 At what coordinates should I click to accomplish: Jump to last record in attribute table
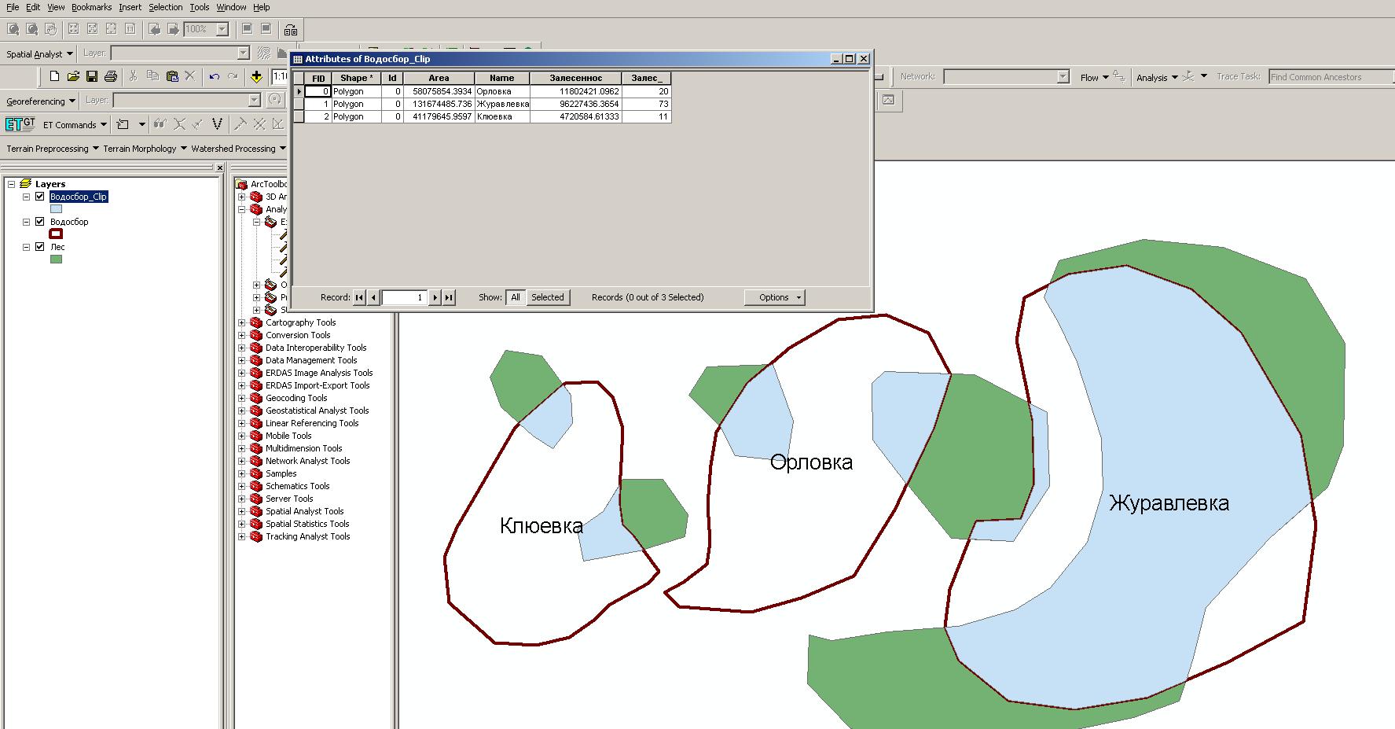click(x=449, y=297)
